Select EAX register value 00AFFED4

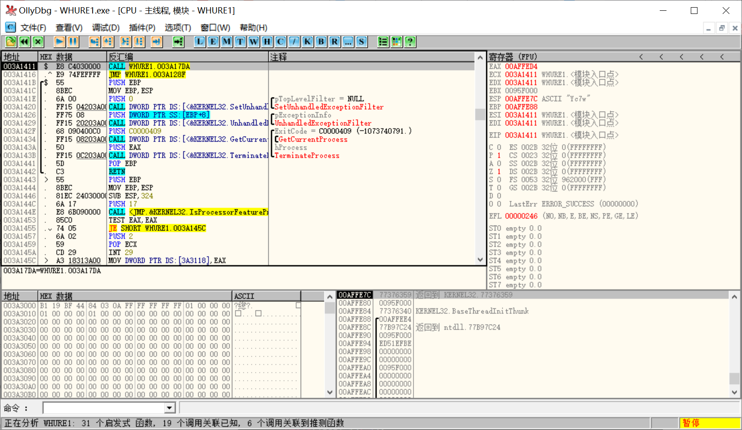[521, 66]
